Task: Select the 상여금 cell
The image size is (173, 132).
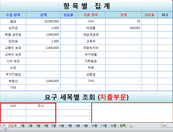Action: (x=13, y=28)
